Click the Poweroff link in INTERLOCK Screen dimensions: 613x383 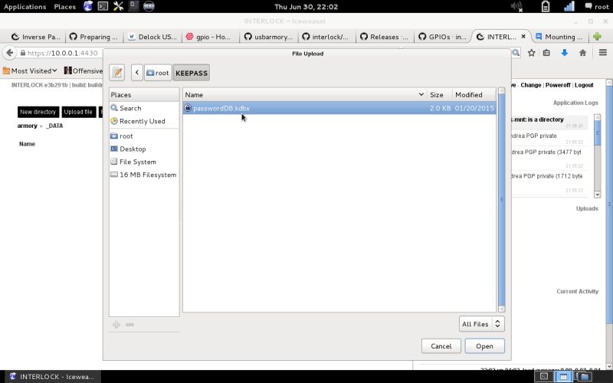point(558,85)
